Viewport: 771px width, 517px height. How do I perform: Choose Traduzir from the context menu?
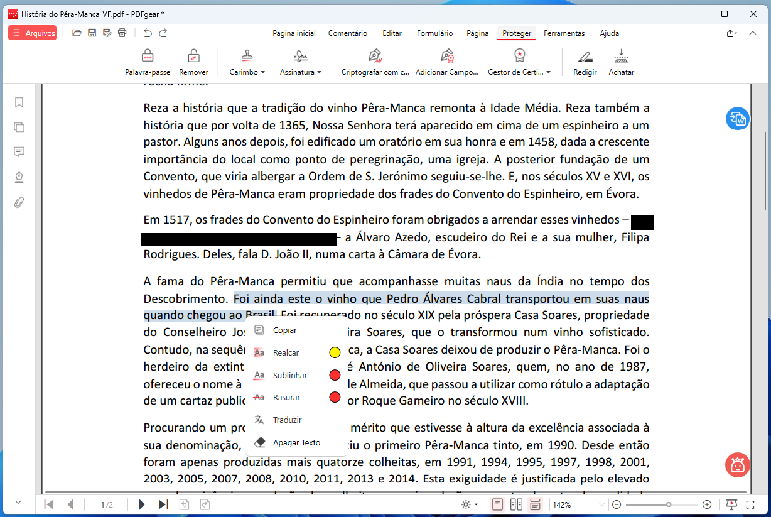click(x=287, y=420)
